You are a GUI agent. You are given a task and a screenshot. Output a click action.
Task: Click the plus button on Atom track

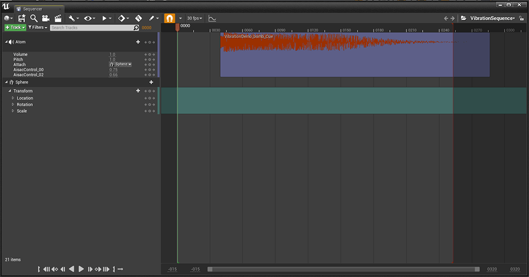pyautogui.click(x=138, y=42)
